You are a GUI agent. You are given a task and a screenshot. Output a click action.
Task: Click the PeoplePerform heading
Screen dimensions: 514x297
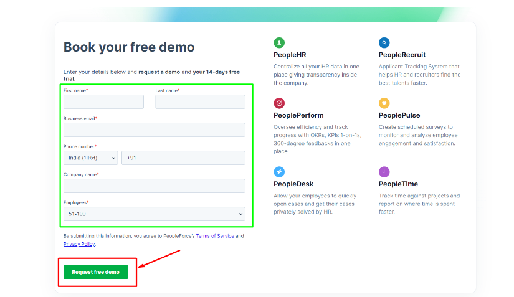(x=298, y=115)
